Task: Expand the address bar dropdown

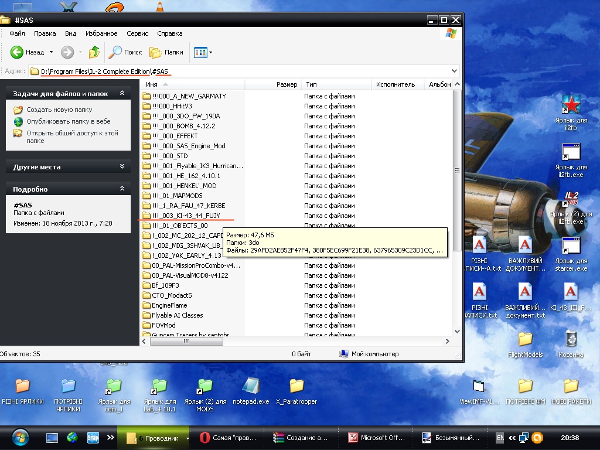Action: point(455,71)
